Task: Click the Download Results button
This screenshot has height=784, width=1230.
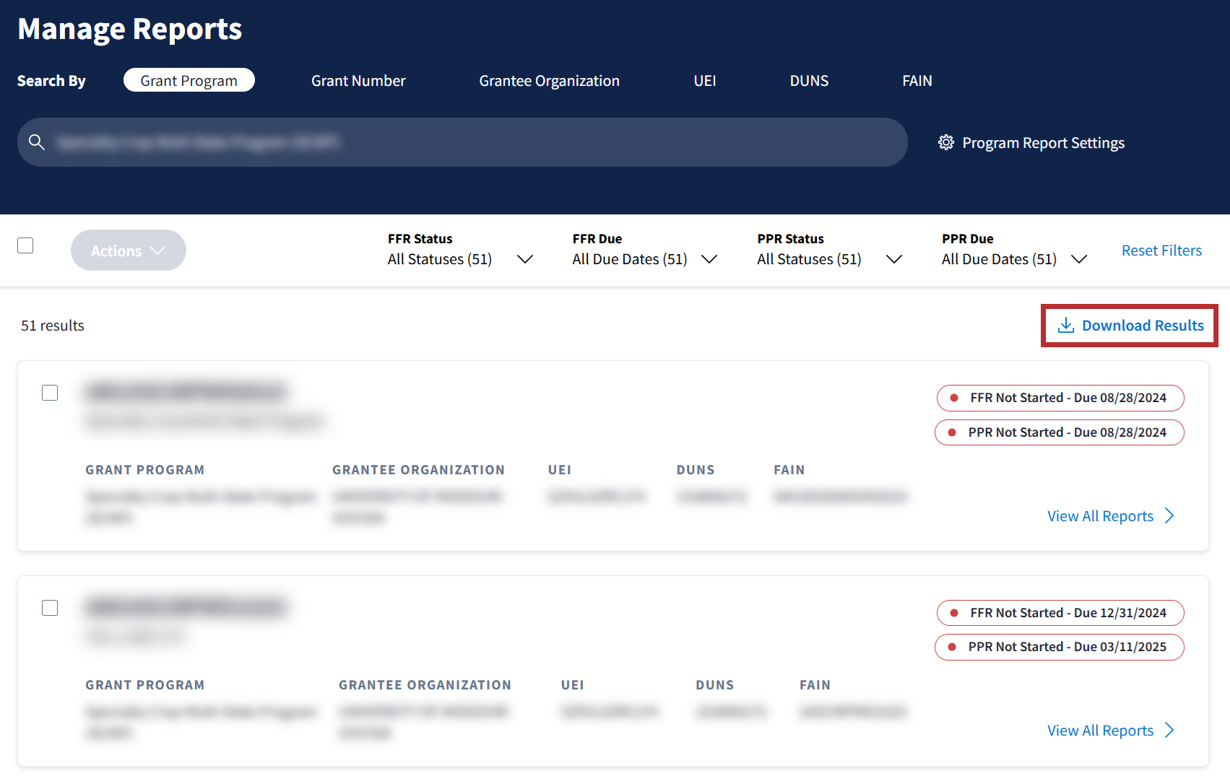Action: click(x=1141, y=326)
